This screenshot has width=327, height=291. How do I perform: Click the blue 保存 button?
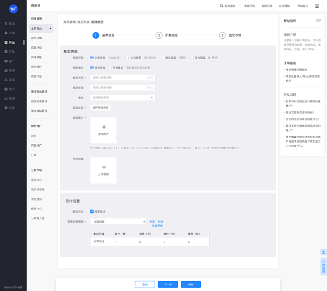click(190, 285)
